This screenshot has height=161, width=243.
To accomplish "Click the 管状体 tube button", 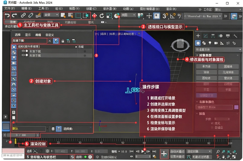I will point(228,78).
